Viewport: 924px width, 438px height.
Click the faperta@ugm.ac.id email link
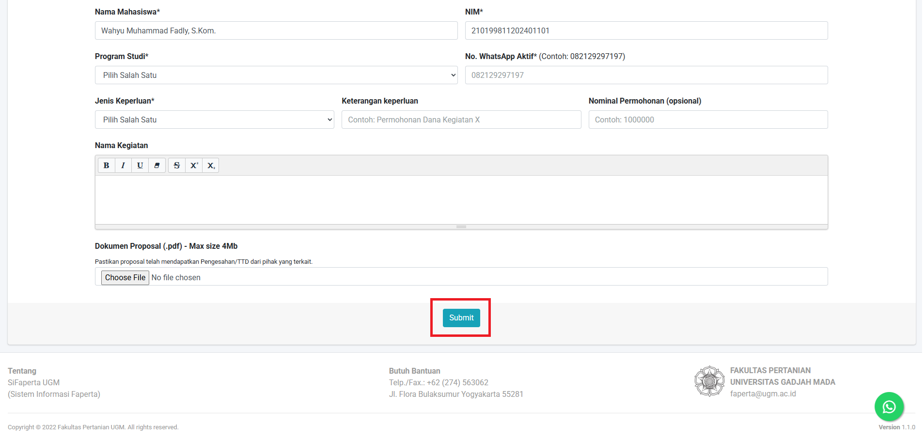763,394
